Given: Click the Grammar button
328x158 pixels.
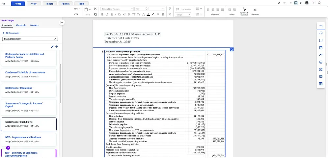Looking at the screenshot, I should coord(255,11).
